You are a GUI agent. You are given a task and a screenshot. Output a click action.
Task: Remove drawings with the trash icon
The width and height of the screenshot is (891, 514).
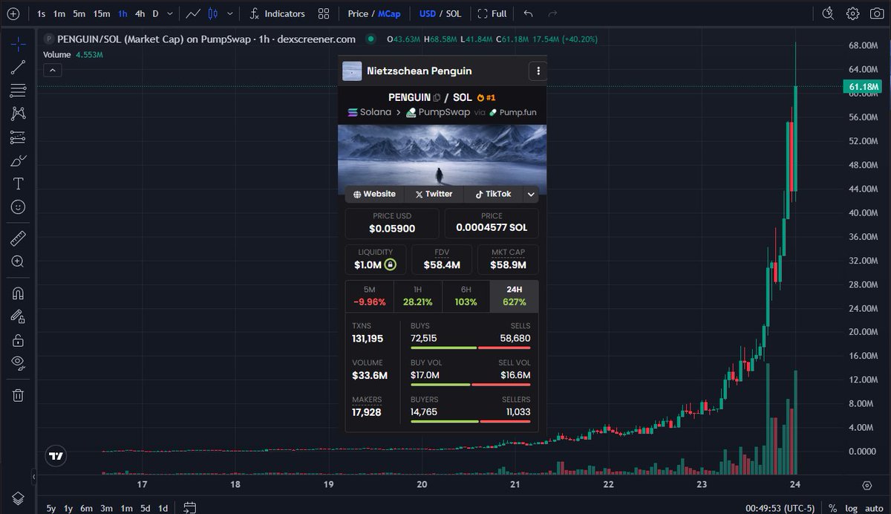tap(18, 395)
